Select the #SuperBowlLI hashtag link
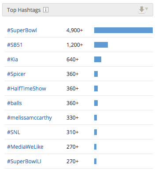Image resolution: width=162 pixels, height=173 pixels. 24,162
